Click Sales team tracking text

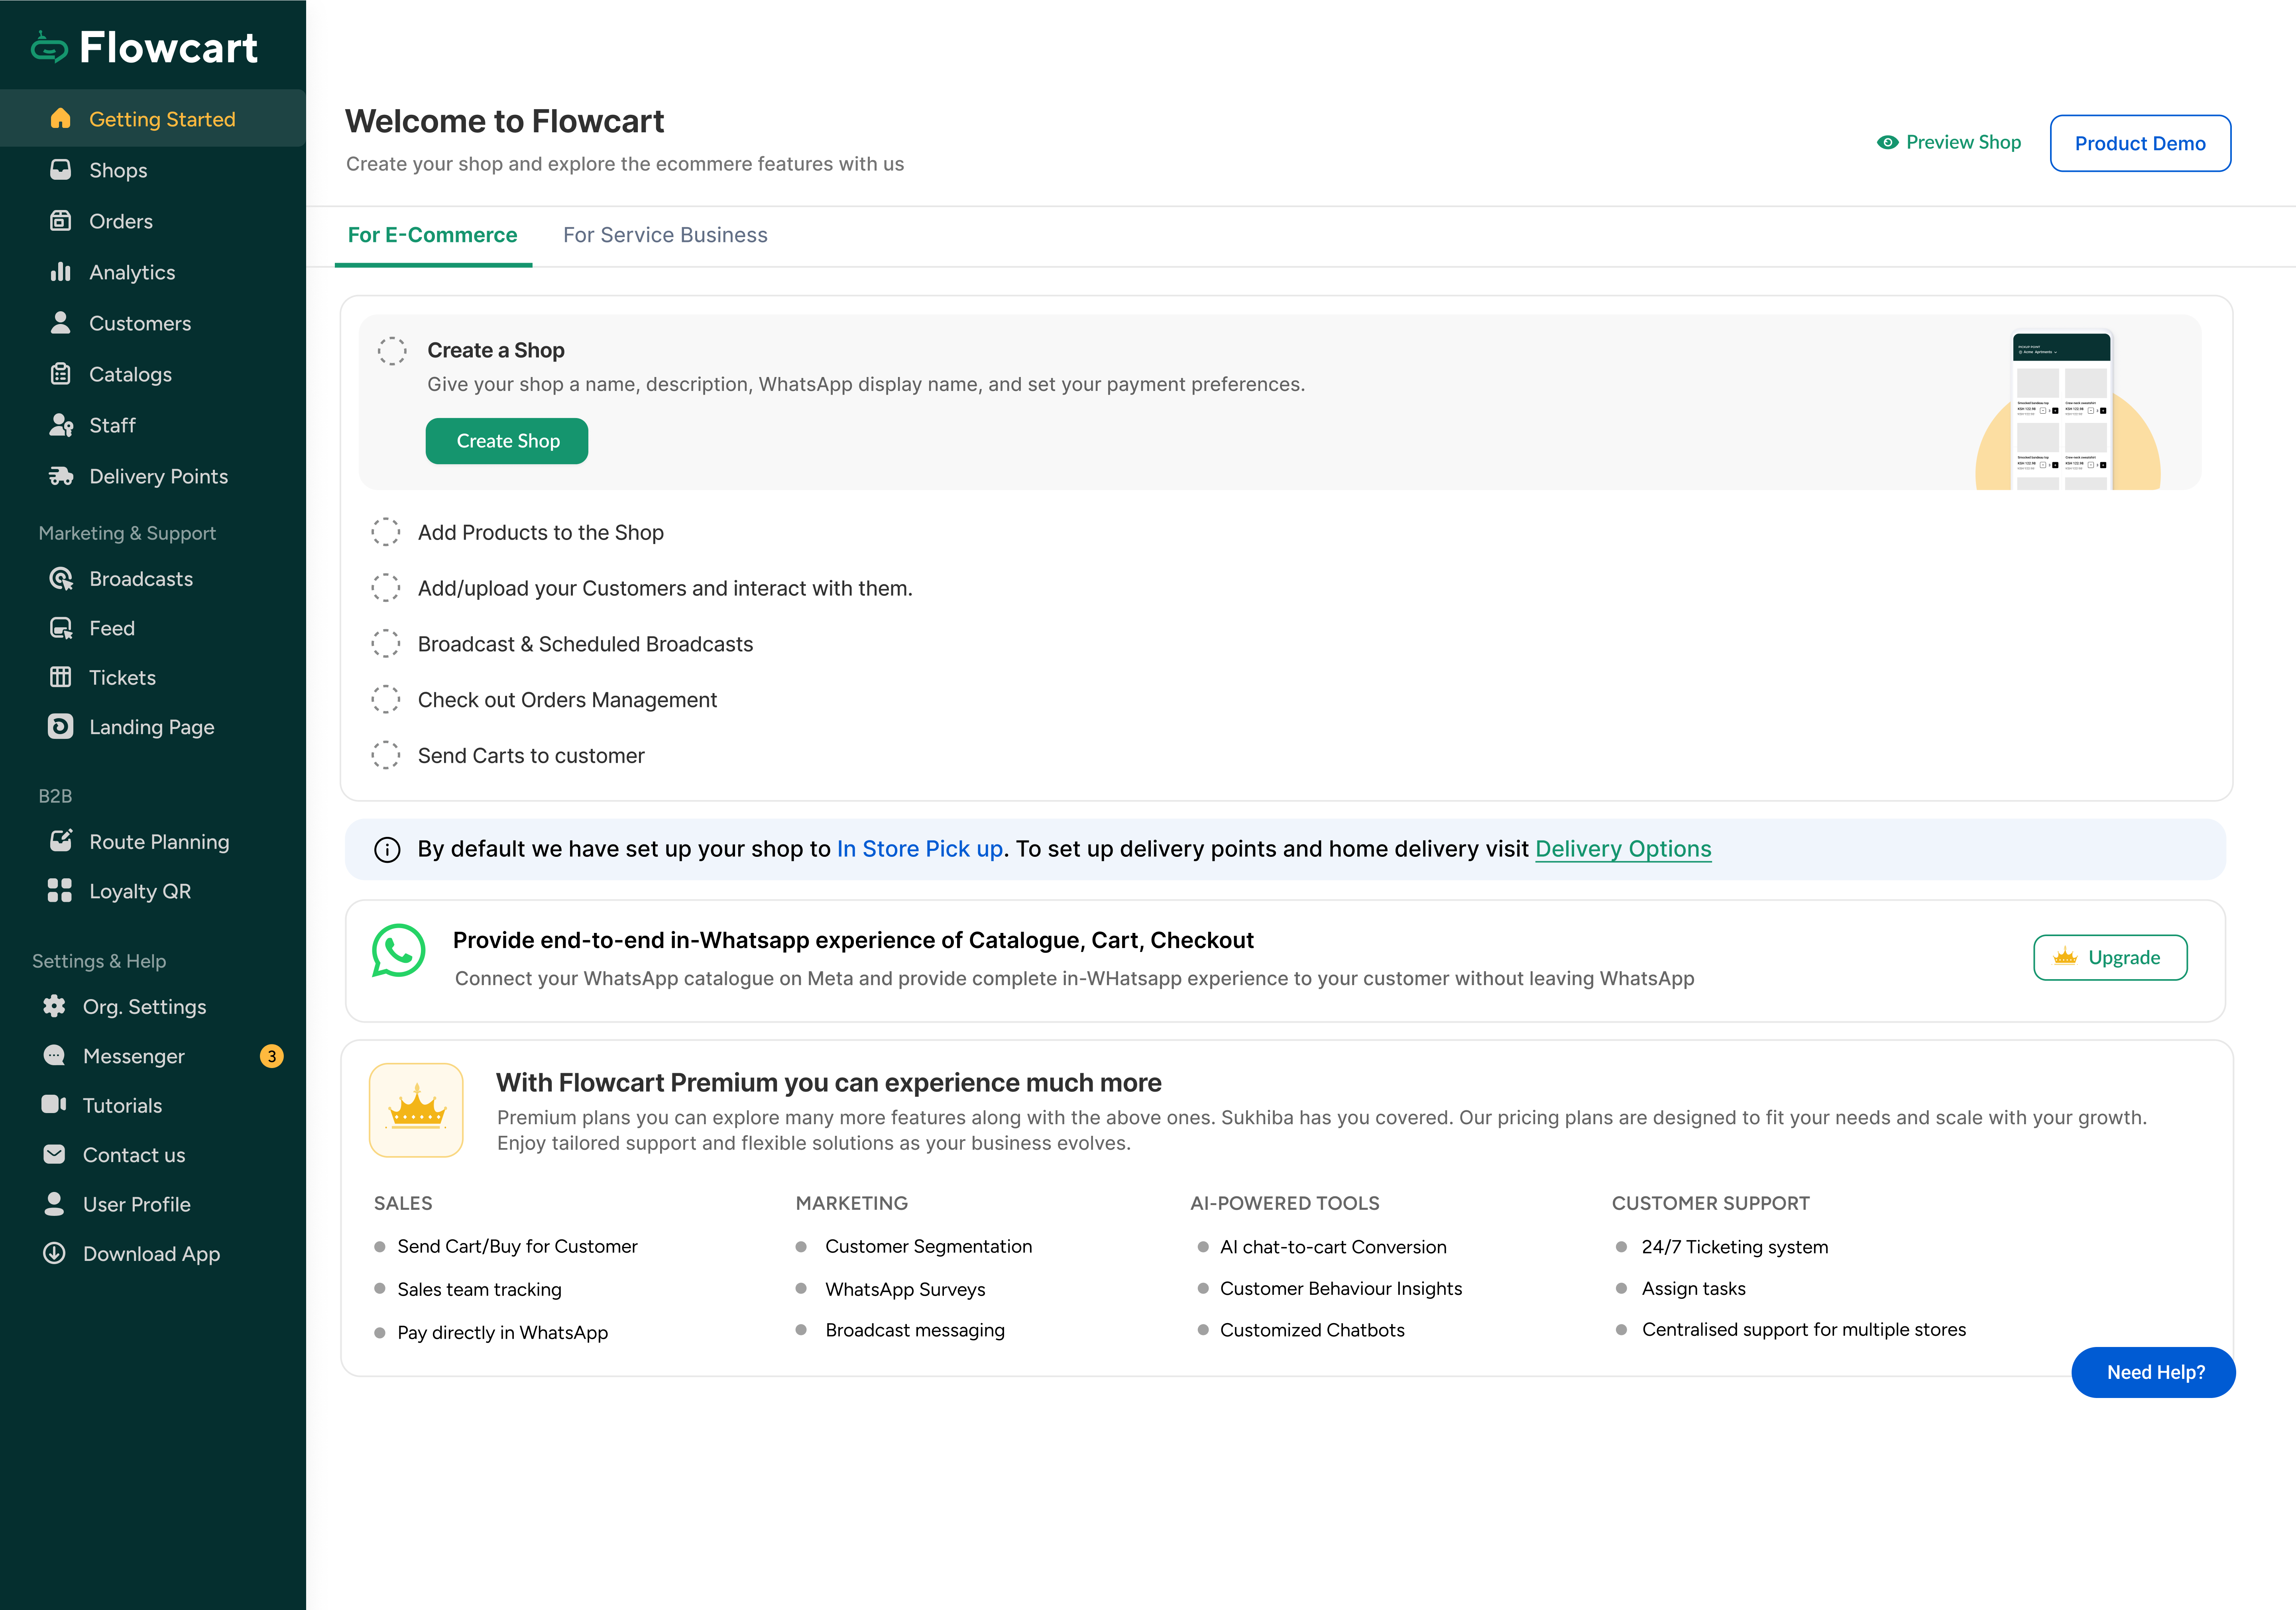point(479,1290)
